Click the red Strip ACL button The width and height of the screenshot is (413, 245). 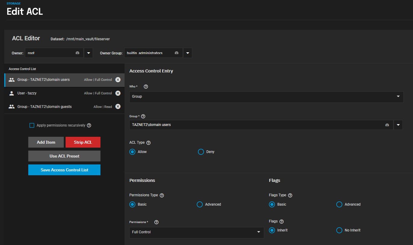pyautogui.click(x=83, y=142)
